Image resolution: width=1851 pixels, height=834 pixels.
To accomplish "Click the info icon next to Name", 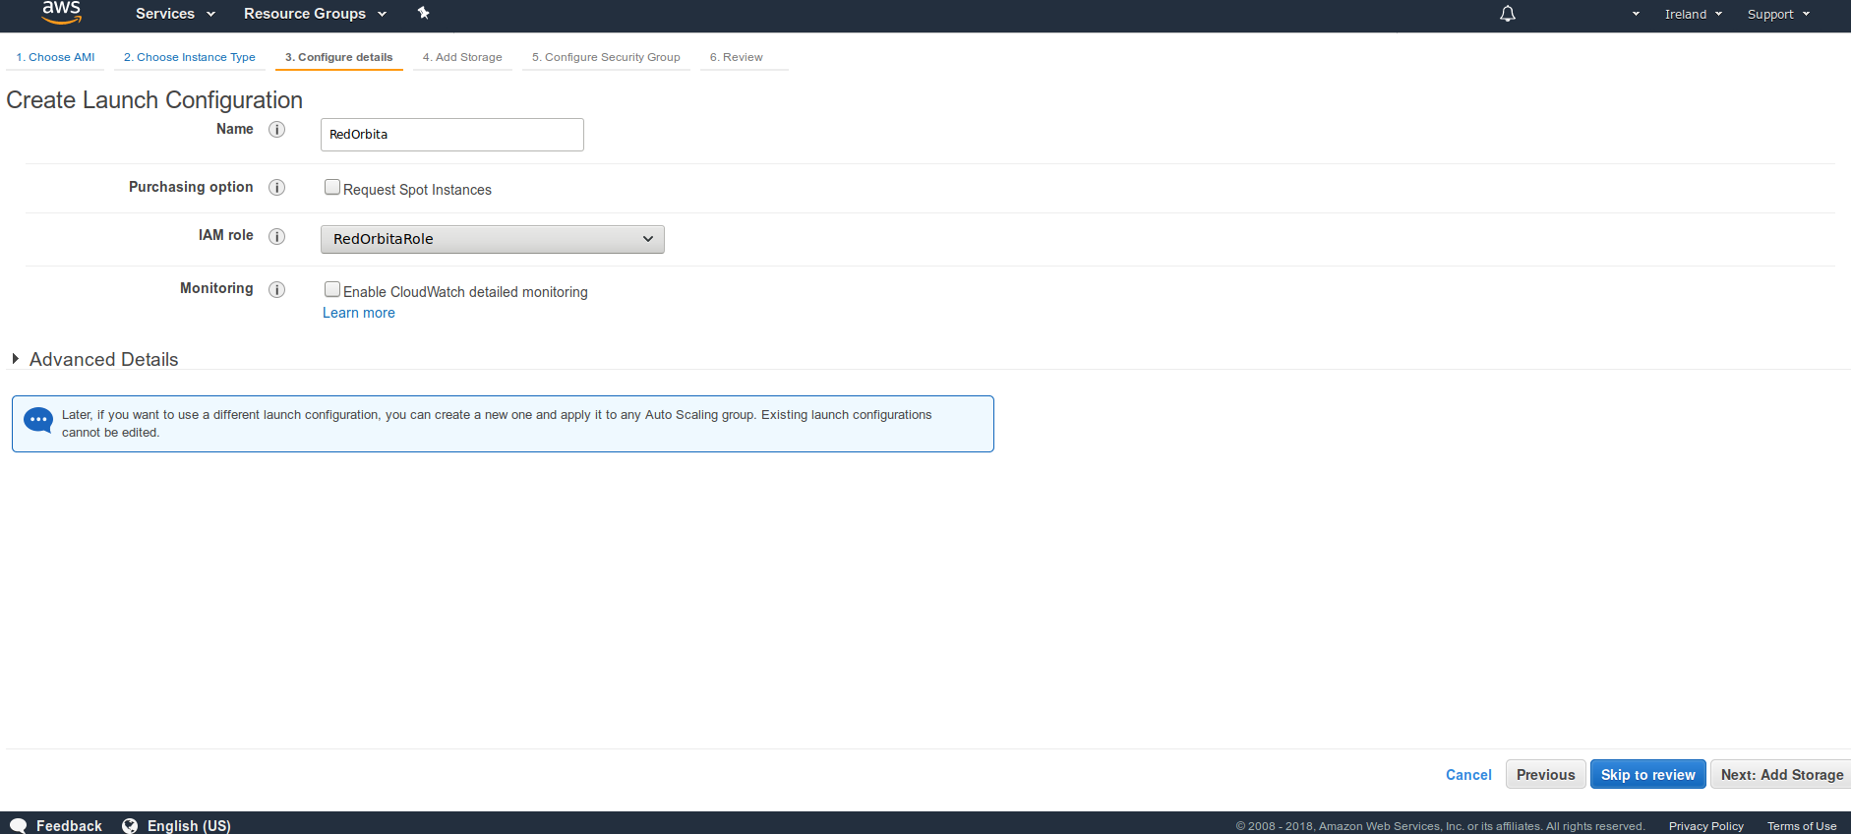I will pos(277,130).
